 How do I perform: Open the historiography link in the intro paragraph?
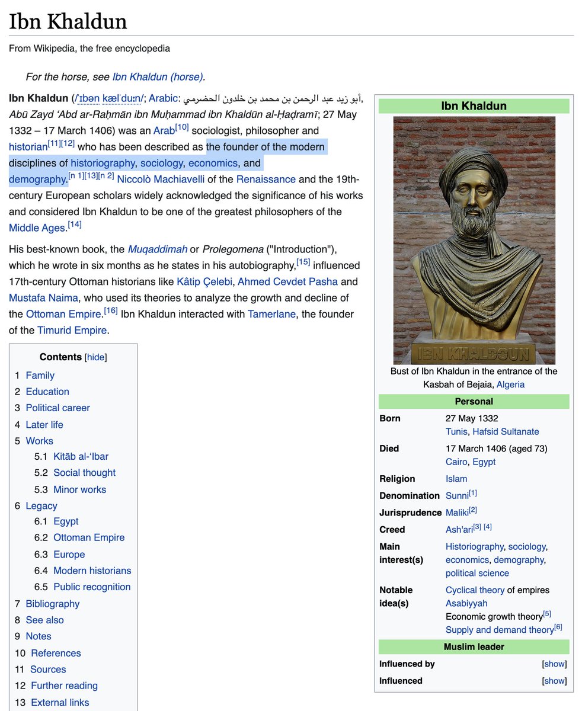pos(103,163)
